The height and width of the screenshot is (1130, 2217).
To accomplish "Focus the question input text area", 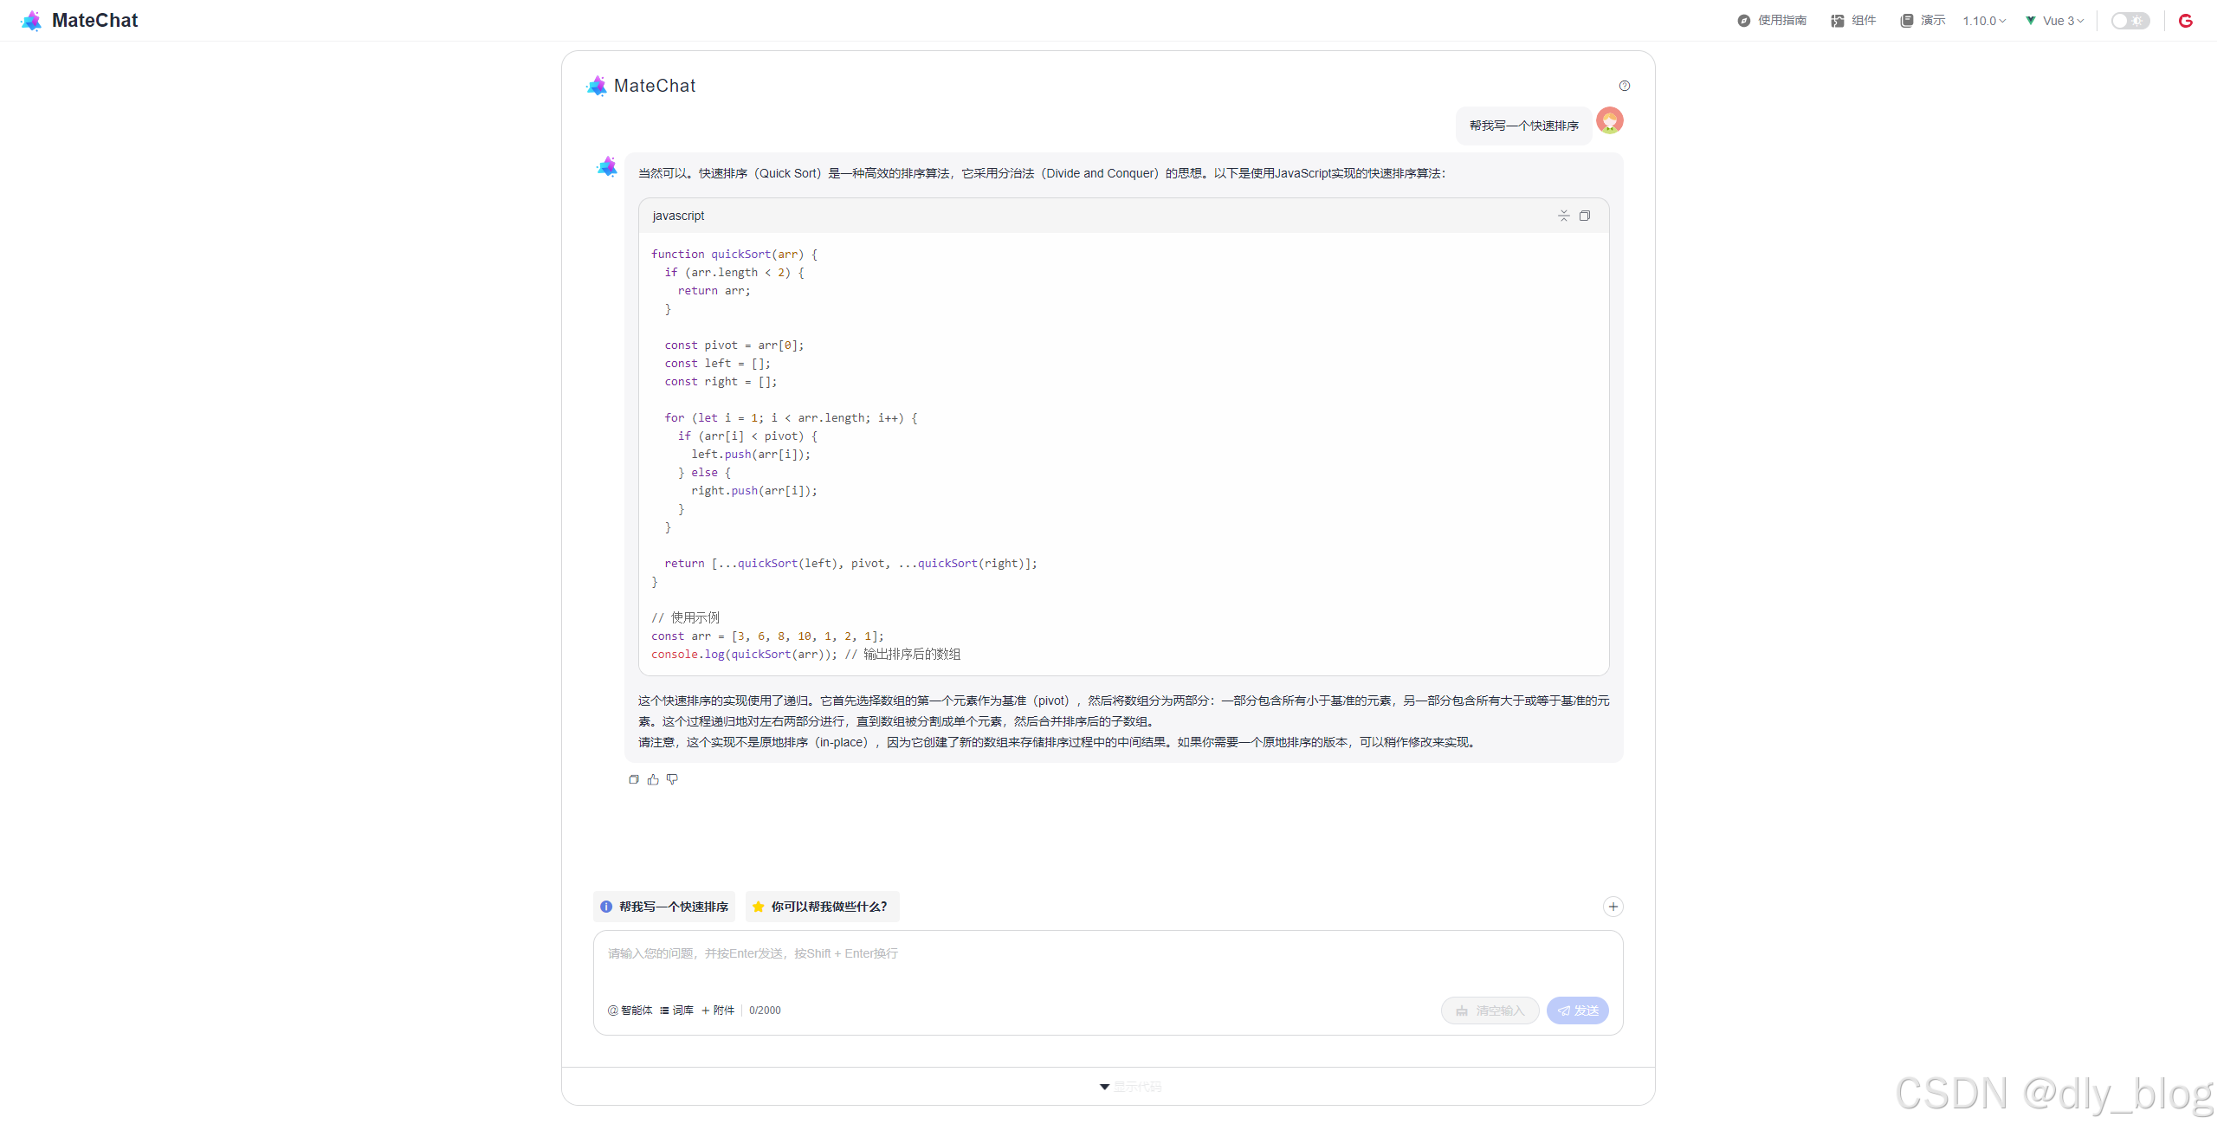I will 1107,963.
